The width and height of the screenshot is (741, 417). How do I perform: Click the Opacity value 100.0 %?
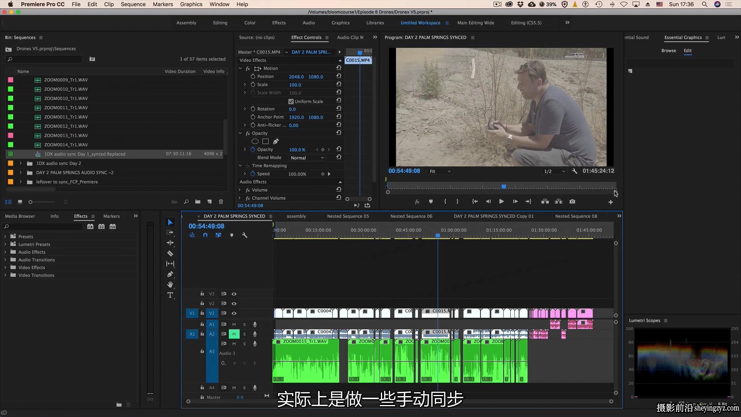point(297,150)
